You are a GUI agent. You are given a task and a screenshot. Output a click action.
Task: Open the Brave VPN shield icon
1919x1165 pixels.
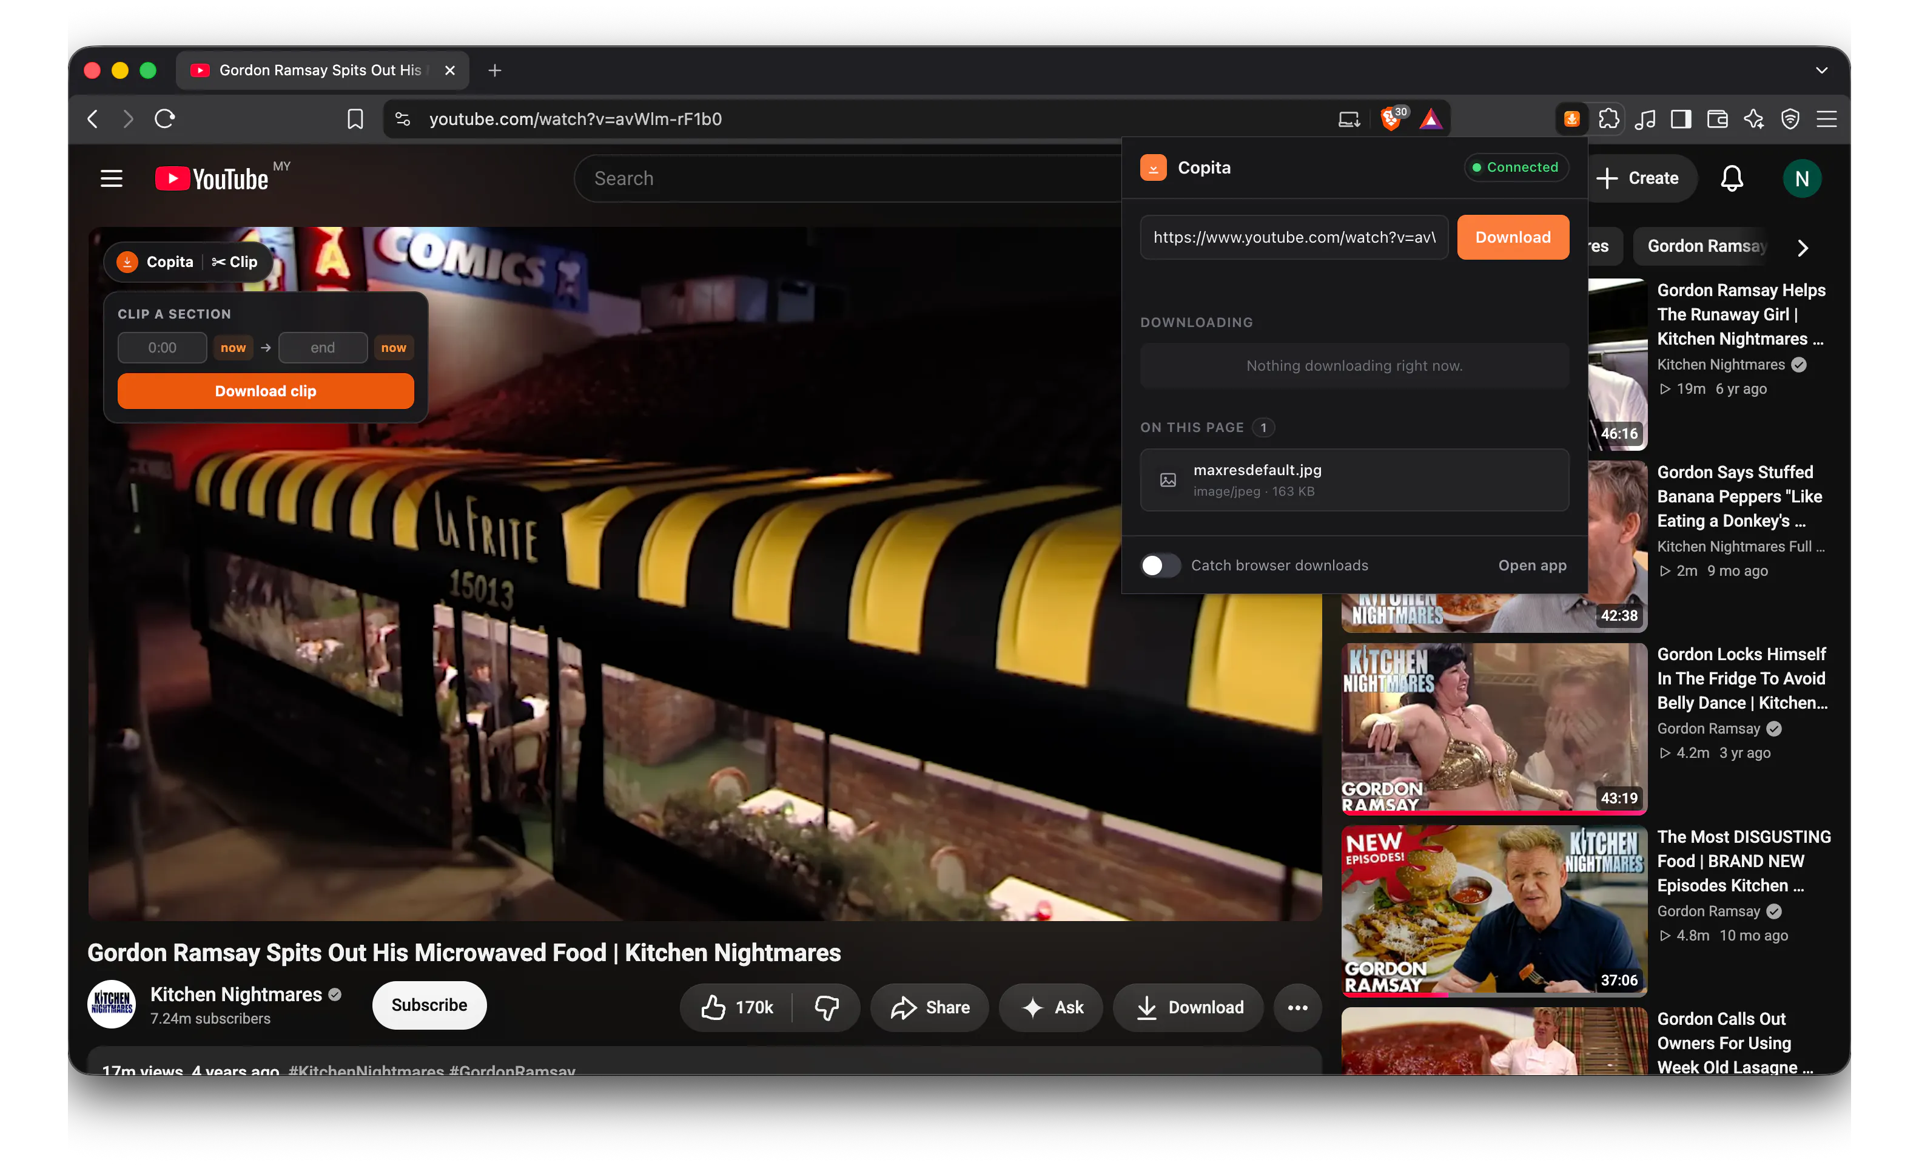[1790, 119]
